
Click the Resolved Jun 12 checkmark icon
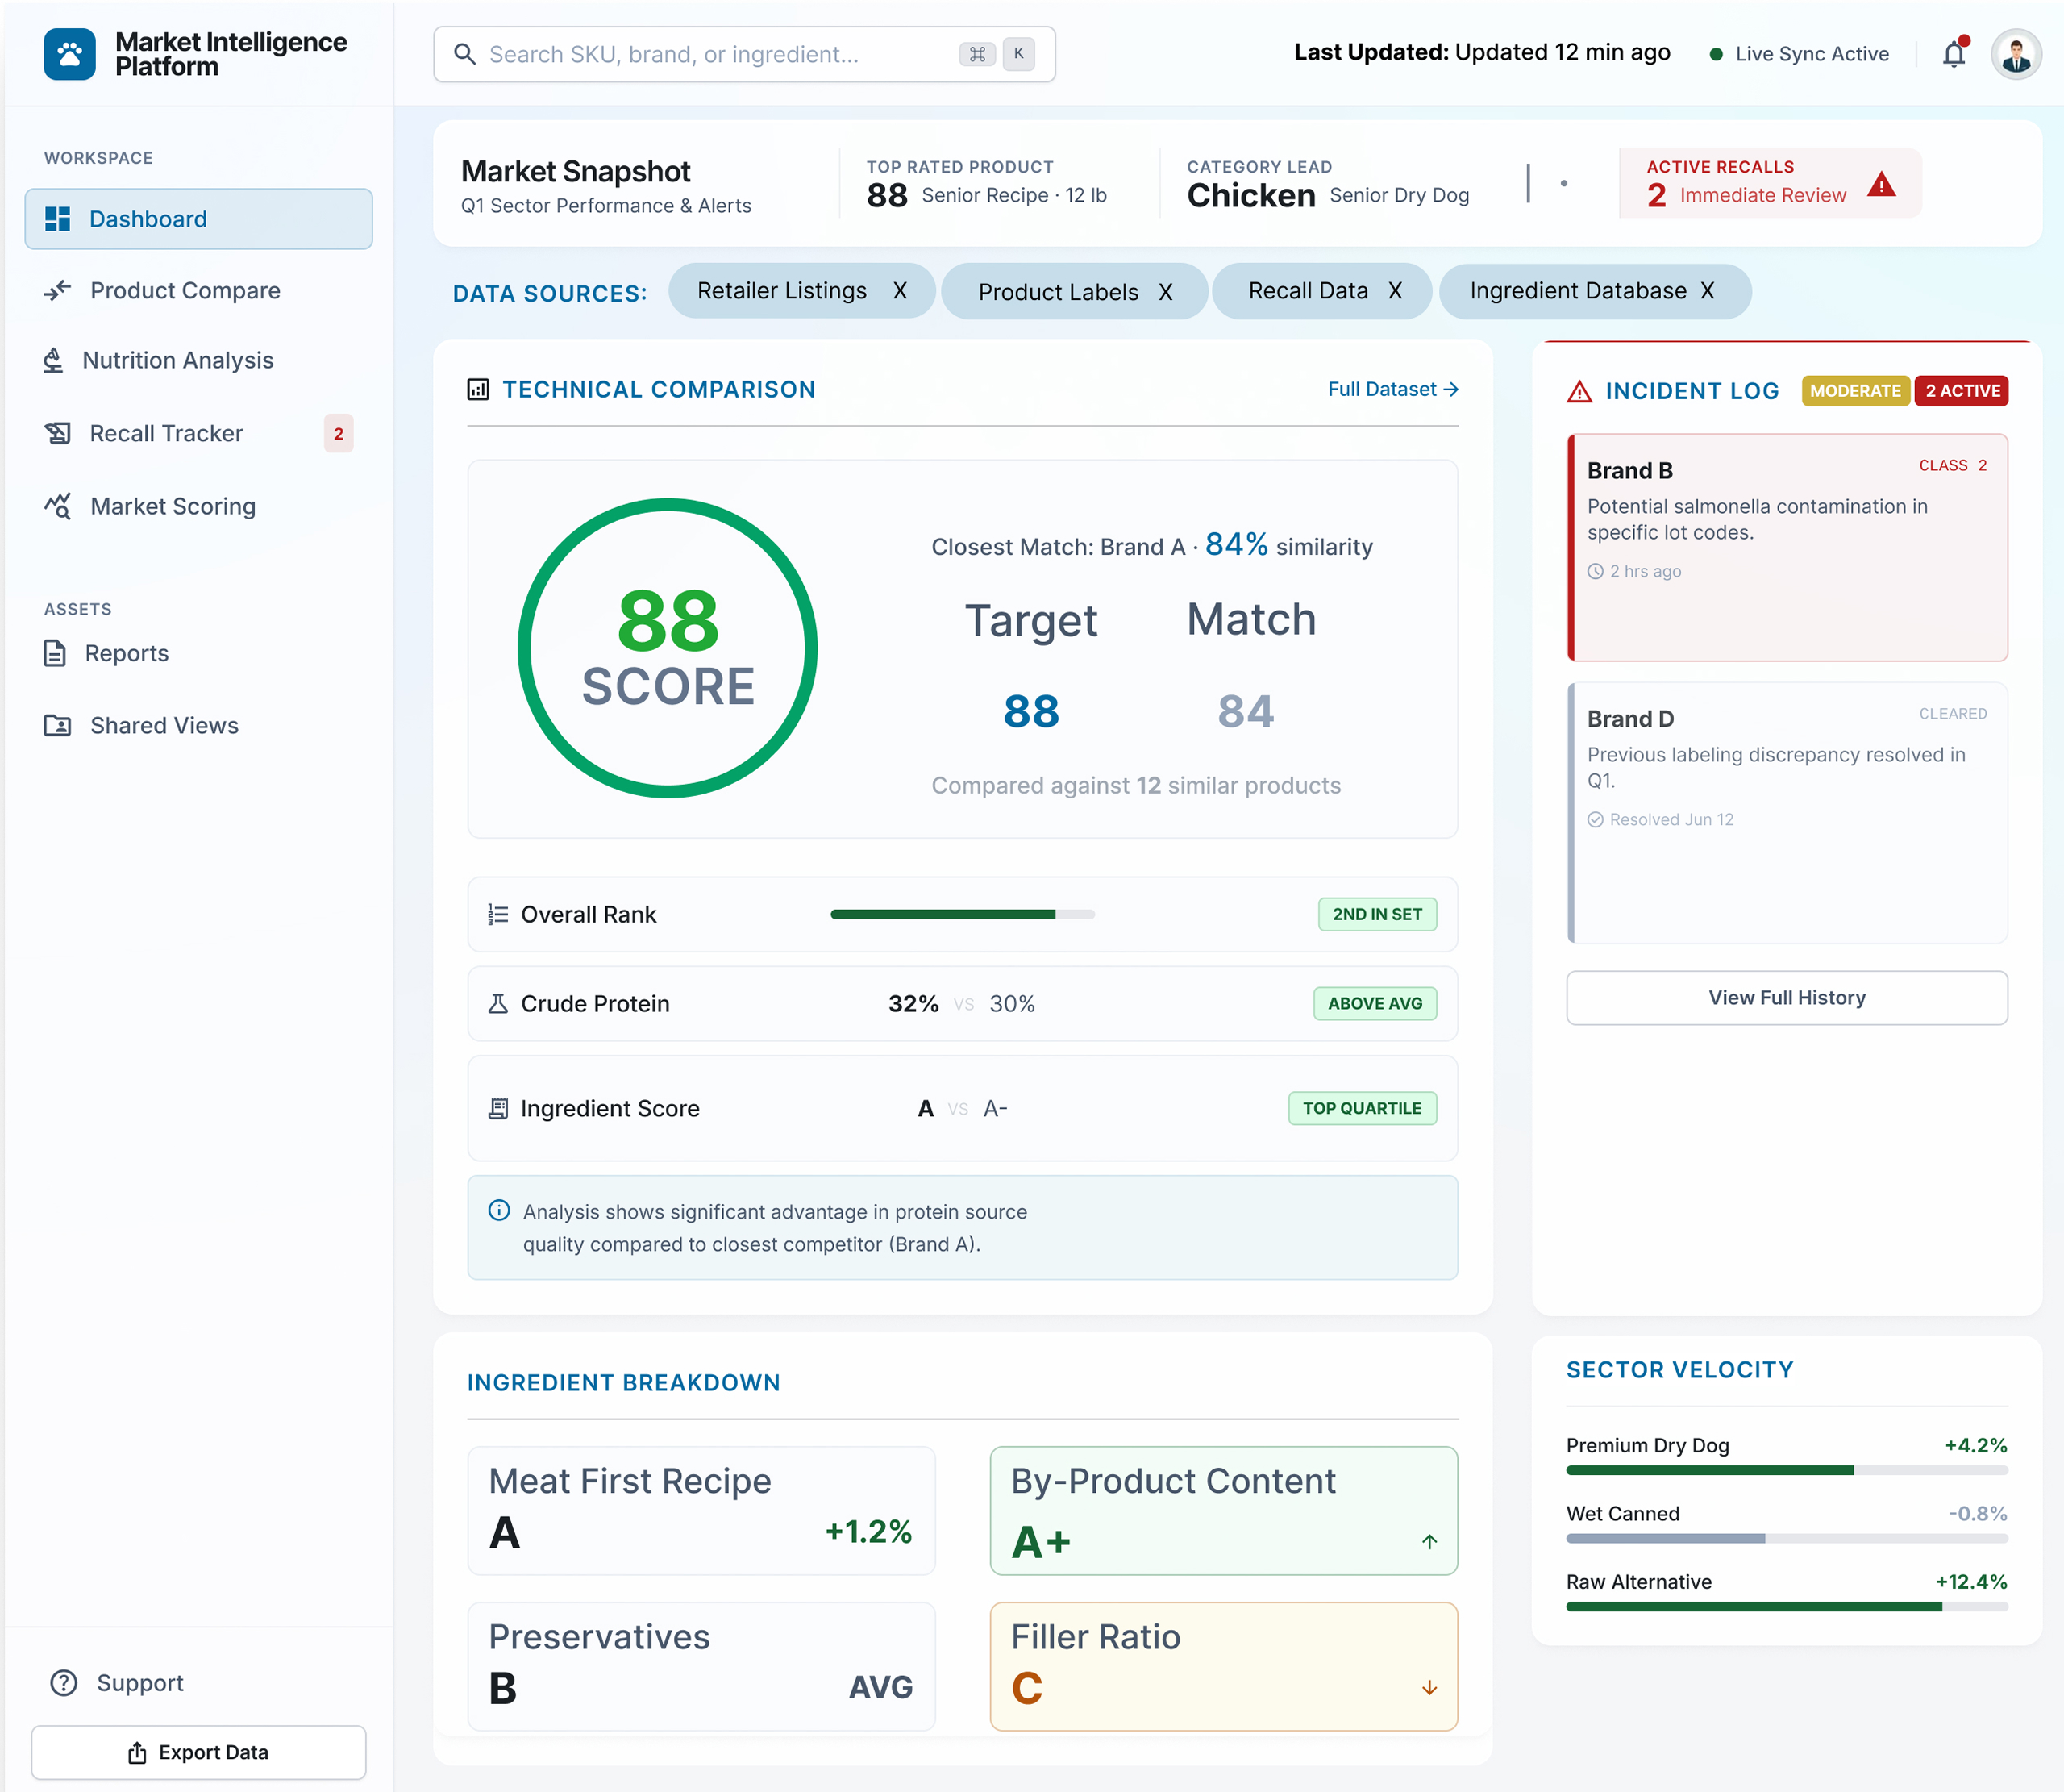[x=1596, y=819]
